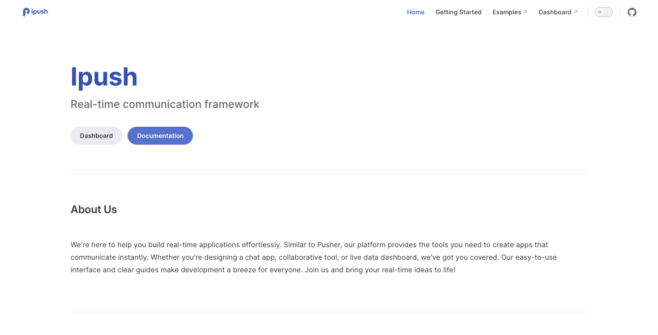This screenshot has height=335, width=658.
Task: Click the word Pusher in the paragraph
Action: (329, 245)
